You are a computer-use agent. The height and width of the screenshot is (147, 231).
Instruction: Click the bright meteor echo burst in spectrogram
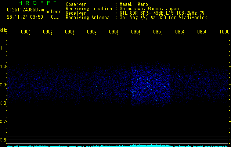click(x=151, y=84)
